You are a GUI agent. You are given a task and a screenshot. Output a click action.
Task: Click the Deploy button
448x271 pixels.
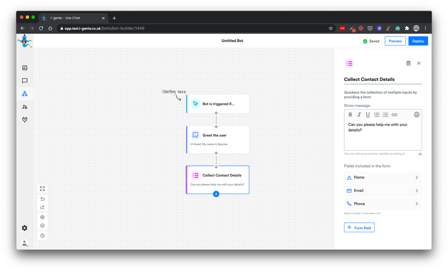point(418,41)
